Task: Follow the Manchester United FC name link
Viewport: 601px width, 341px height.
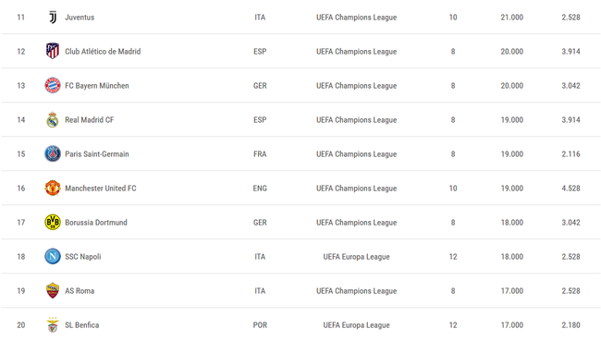Action: tap(101, 189)
